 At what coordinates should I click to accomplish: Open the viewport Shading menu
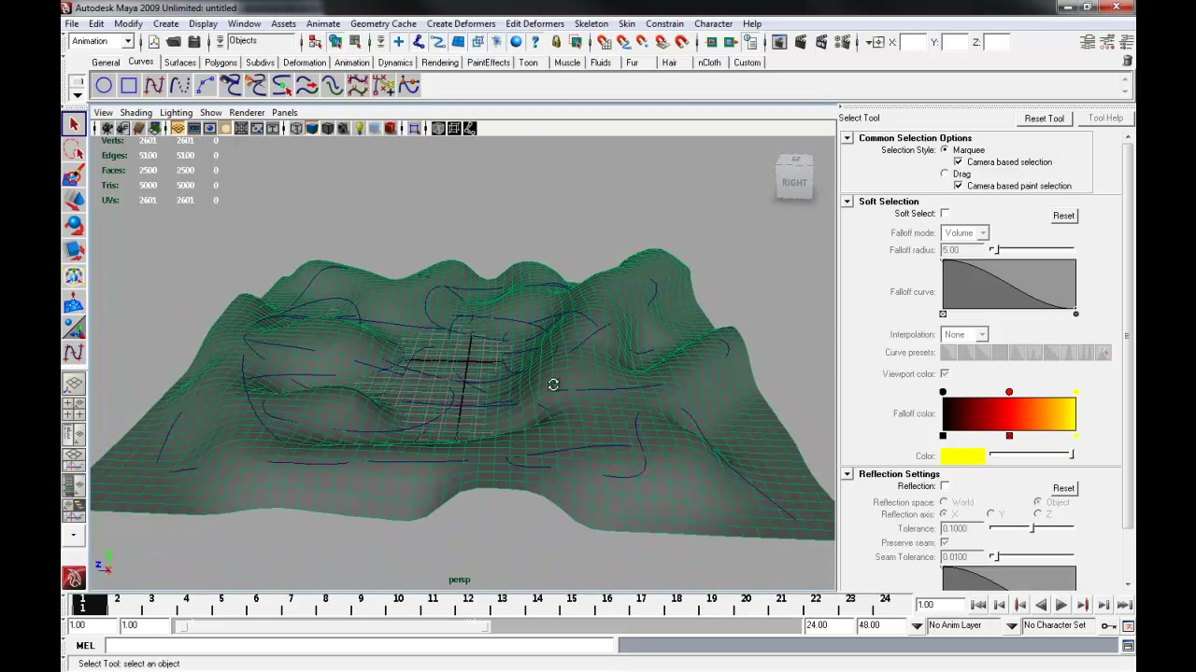pyautogui.click(x=135, y=112)
